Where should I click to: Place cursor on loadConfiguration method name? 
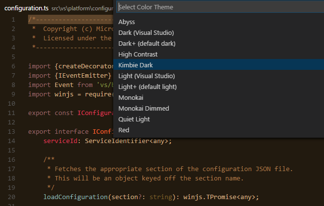(75, 197)
